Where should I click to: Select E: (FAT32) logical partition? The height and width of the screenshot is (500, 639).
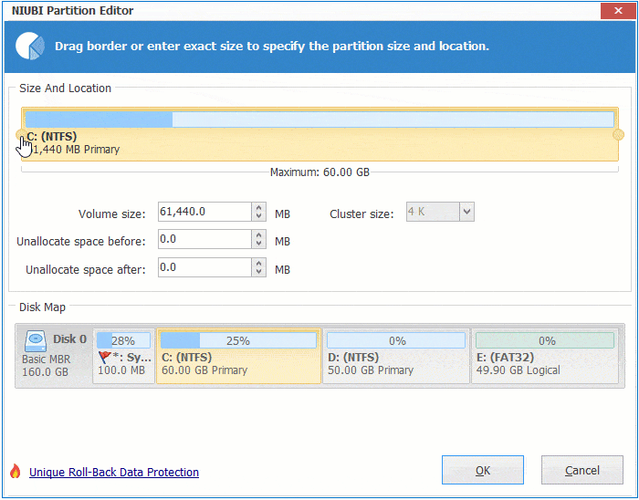click(x=545, y=357)
